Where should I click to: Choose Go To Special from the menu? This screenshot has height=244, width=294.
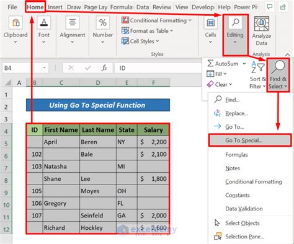pyautogui.click(x=250, y=140)
